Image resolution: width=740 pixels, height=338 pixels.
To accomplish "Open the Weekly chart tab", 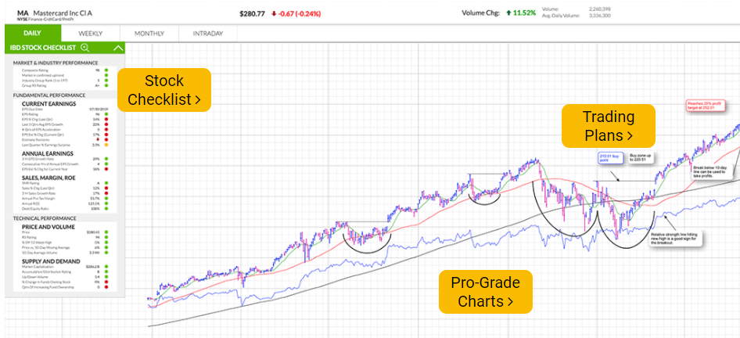I will click(x=91, y=34).
